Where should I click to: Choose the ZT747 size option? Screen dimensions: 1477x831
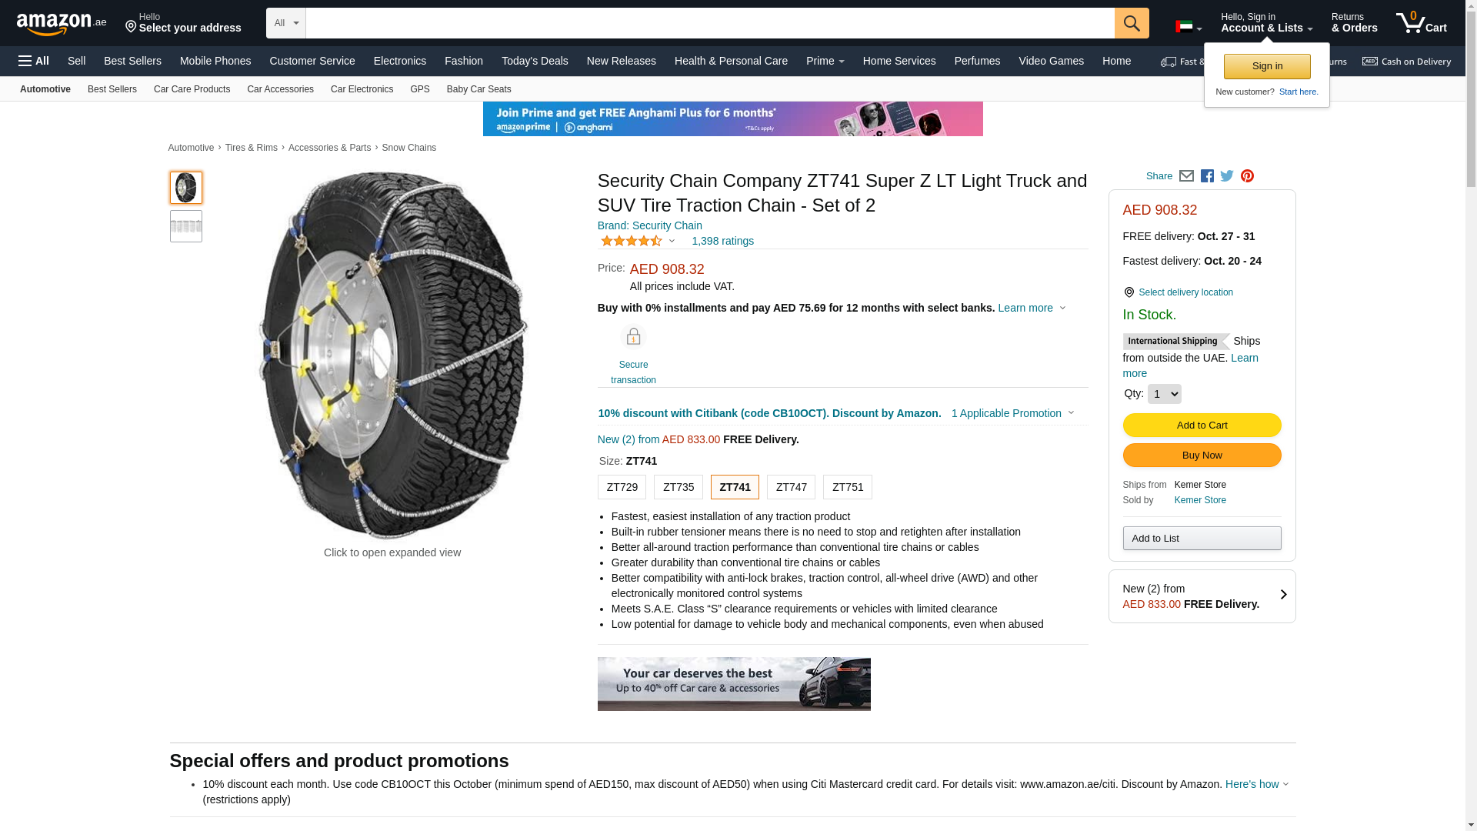pos(791,487)
